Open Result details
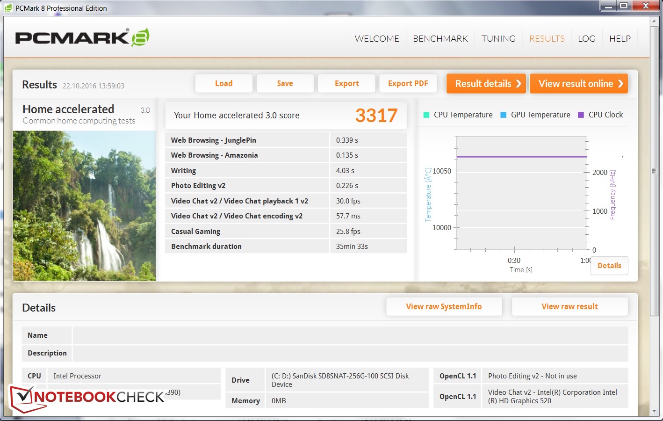This screenshot has width=663, height=421. 486,84
